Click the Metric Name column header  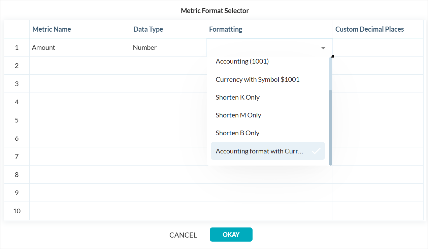coord(52,29)
